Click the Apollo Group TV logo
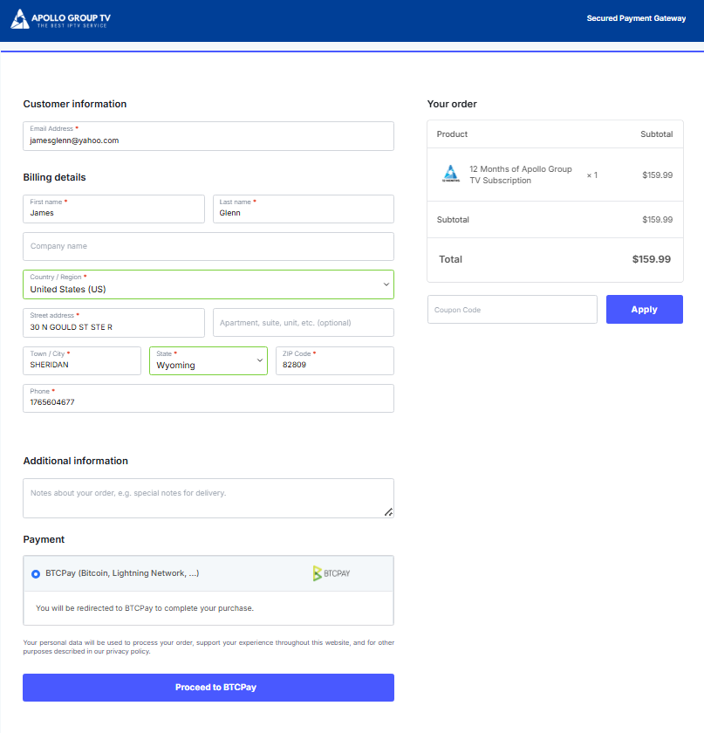This screenshot has width=704, height=733. [60, 19]
